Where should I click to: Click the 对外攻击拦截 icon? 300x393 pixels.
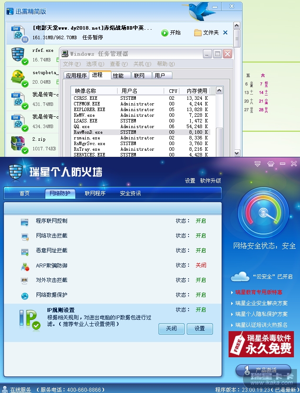24,281
